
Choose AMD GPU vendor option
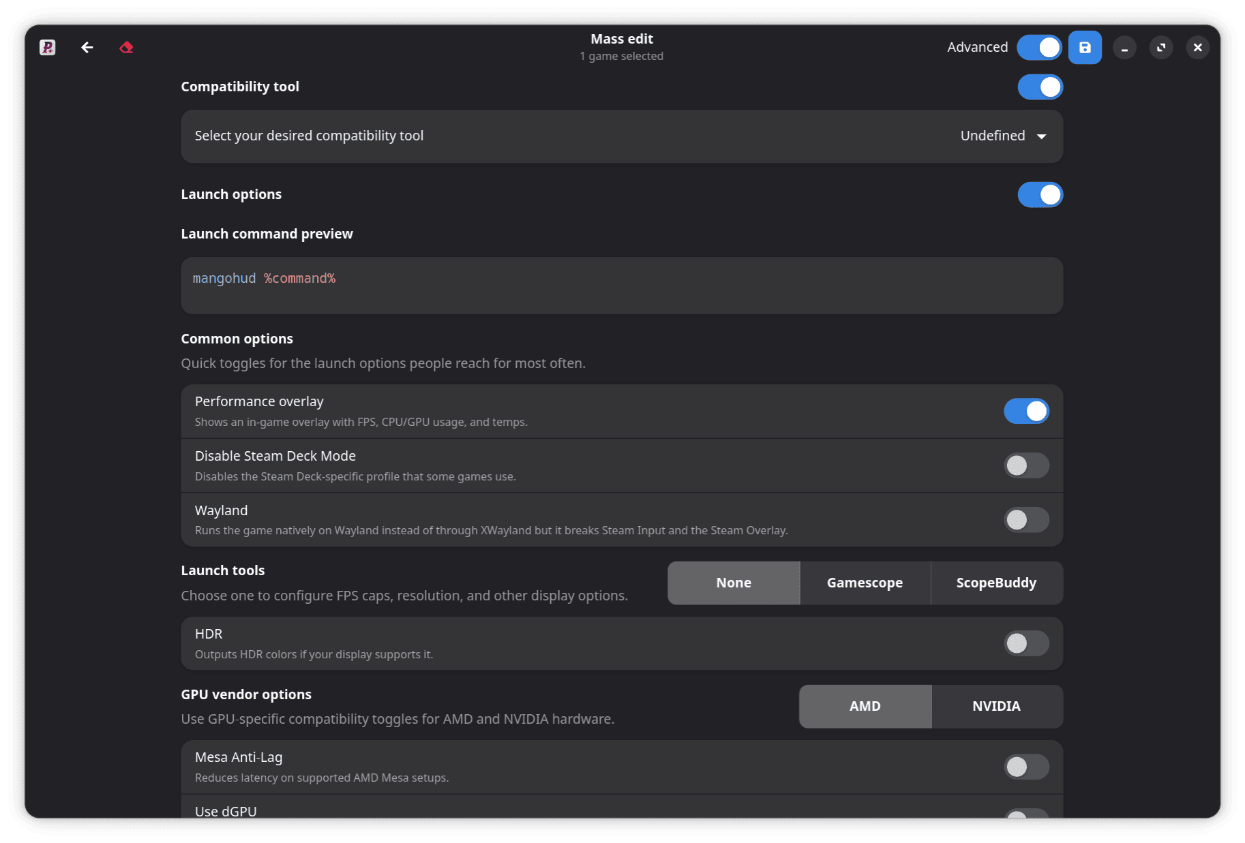coord(865,706)
